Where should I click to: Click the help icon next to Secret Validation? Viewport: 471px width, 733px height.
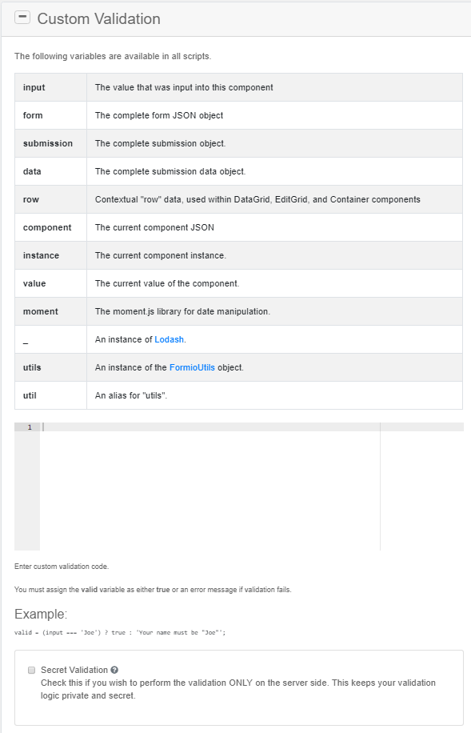tap(114, 670)
